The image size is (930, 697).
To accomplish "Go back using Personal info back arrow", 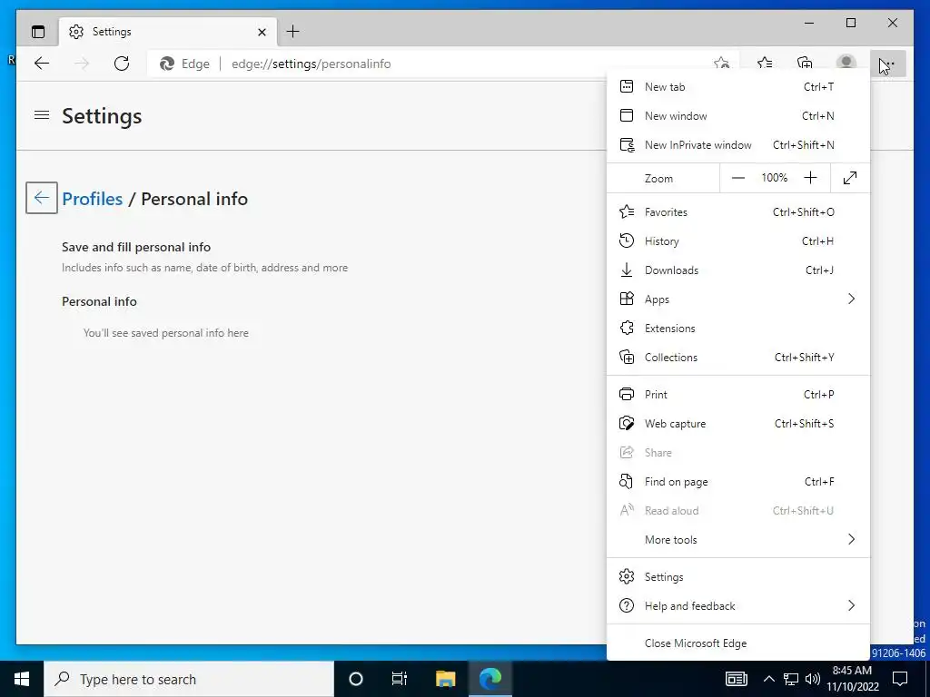I will pos(42,197).
